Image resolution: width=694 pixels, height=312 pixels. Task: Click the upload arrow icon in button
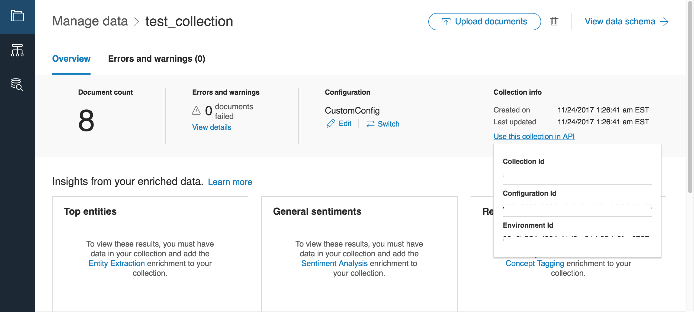click(x=446, y=22)
